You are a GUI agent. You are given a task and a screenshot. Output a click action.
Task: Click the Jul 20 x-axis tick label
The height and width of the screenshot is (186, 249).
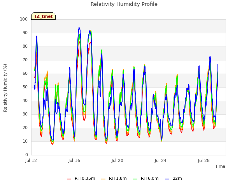click(117, 160)
